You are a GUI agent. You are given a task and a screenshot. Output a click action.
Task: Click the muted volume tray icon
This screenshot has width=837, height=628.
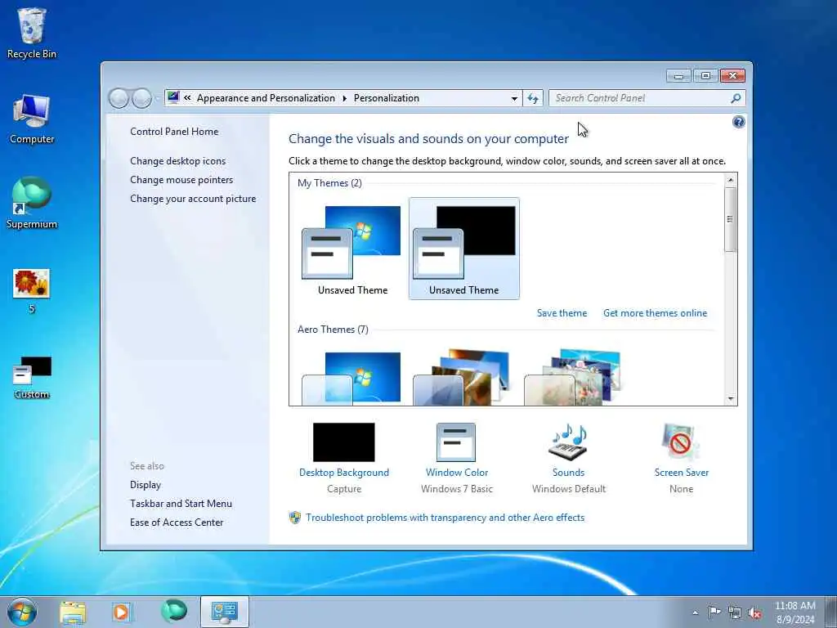click(754, 613)
